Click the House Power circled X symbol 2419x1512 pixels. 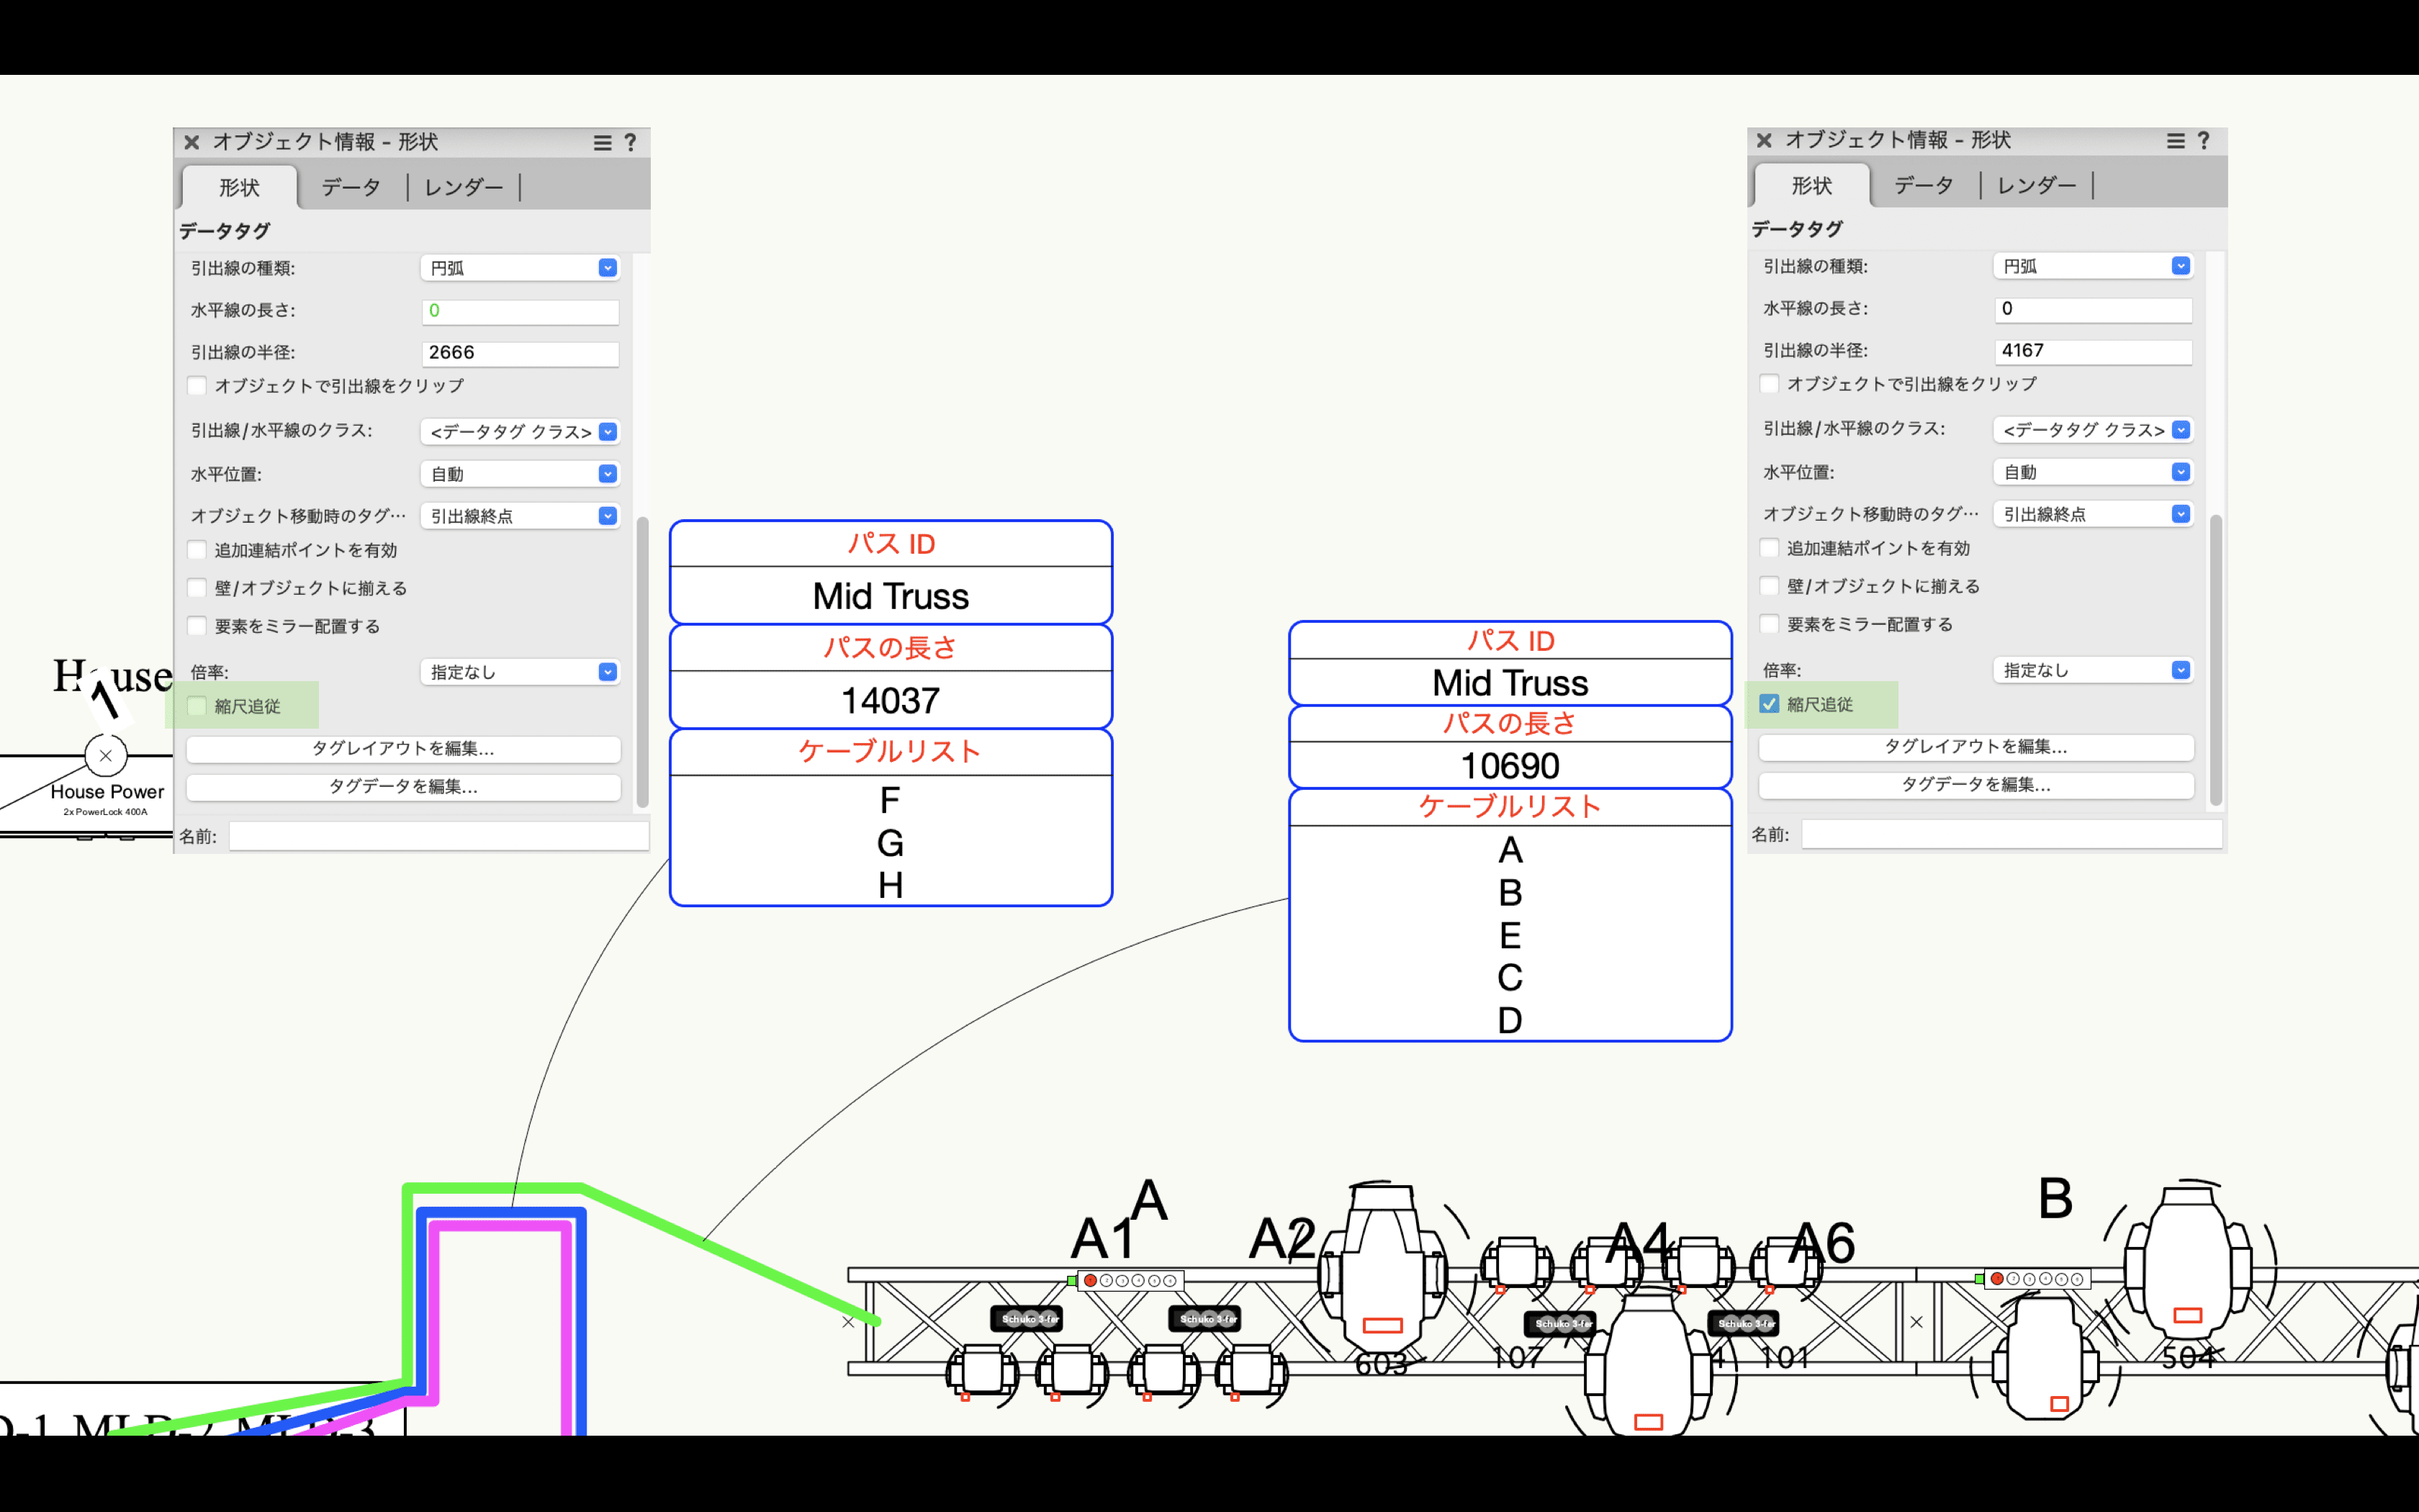pos(106,756)
